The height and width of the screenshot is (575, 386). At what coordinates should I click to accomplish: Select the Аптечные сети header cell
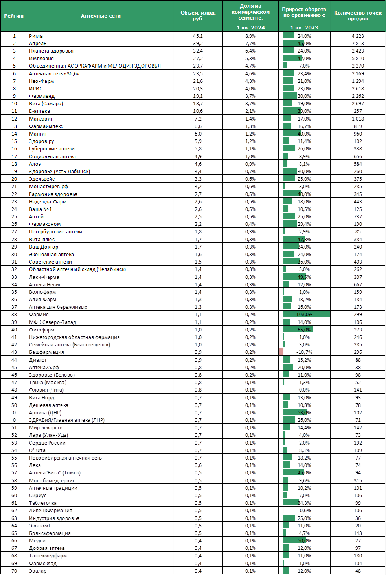click(x=101, y=16)
